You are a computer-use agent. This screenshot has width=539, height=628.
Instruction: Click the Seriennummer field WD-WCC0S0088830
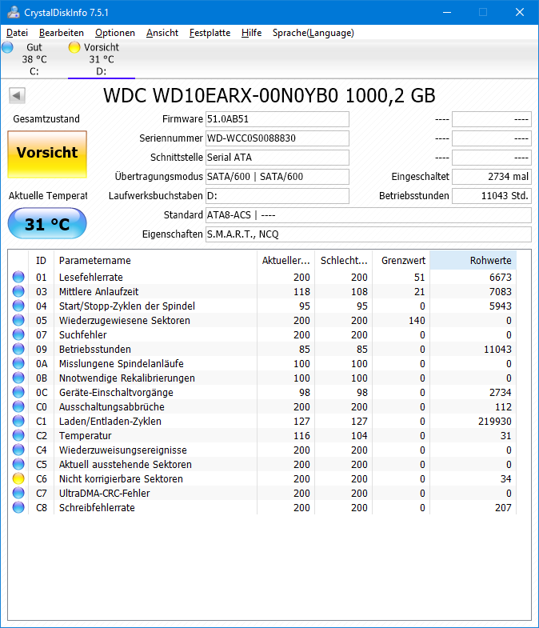(x=277, y=138)
